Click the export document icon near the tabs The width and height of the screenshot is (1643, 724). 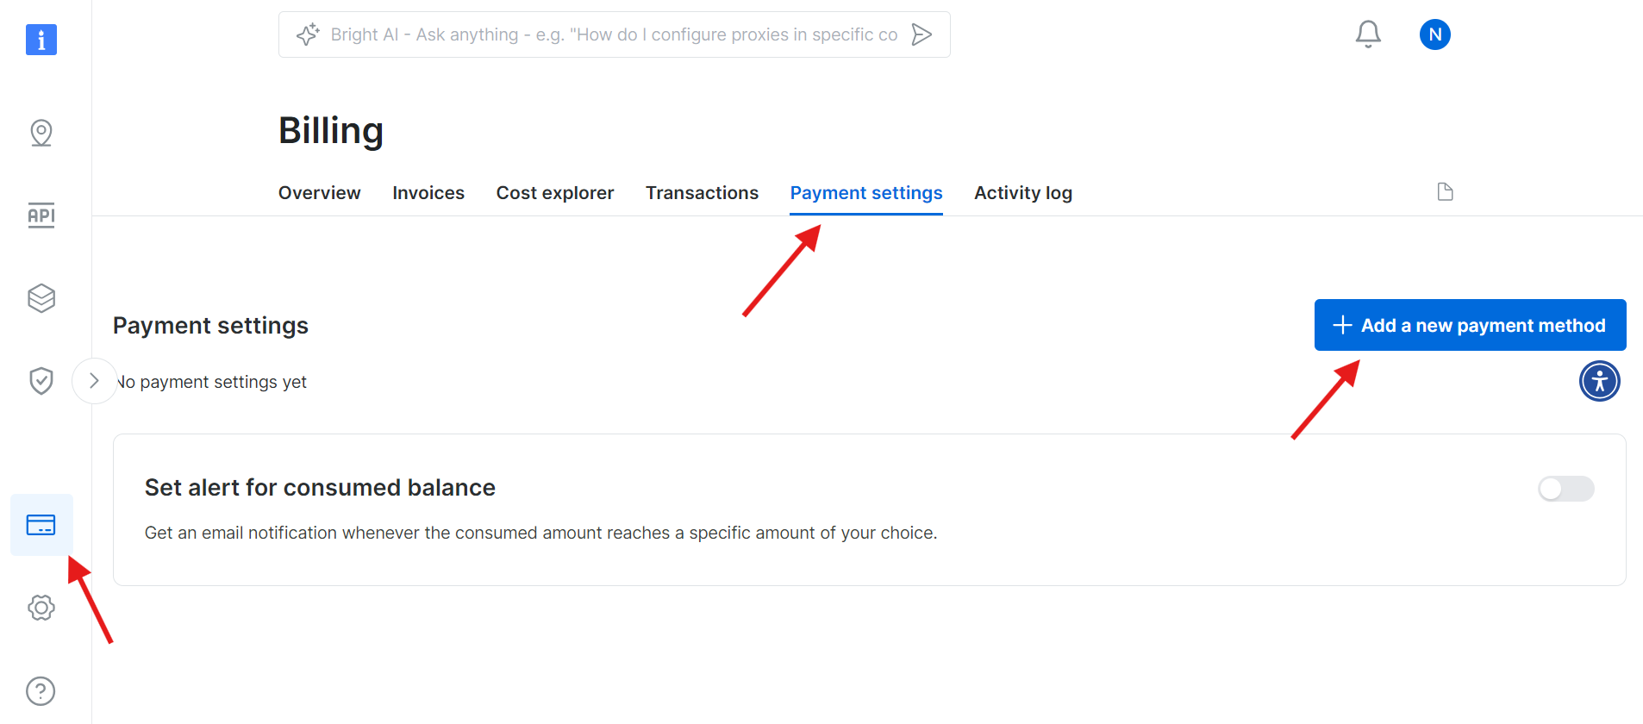coord(1445,191)
